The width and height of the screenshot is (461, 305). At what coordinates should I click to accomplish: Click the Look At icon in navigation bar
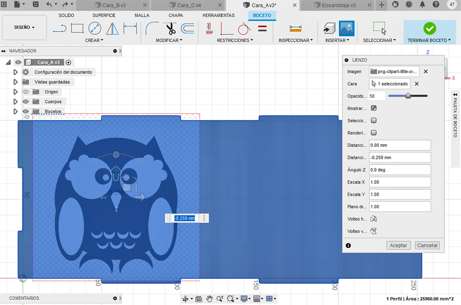tap(199, 298)
